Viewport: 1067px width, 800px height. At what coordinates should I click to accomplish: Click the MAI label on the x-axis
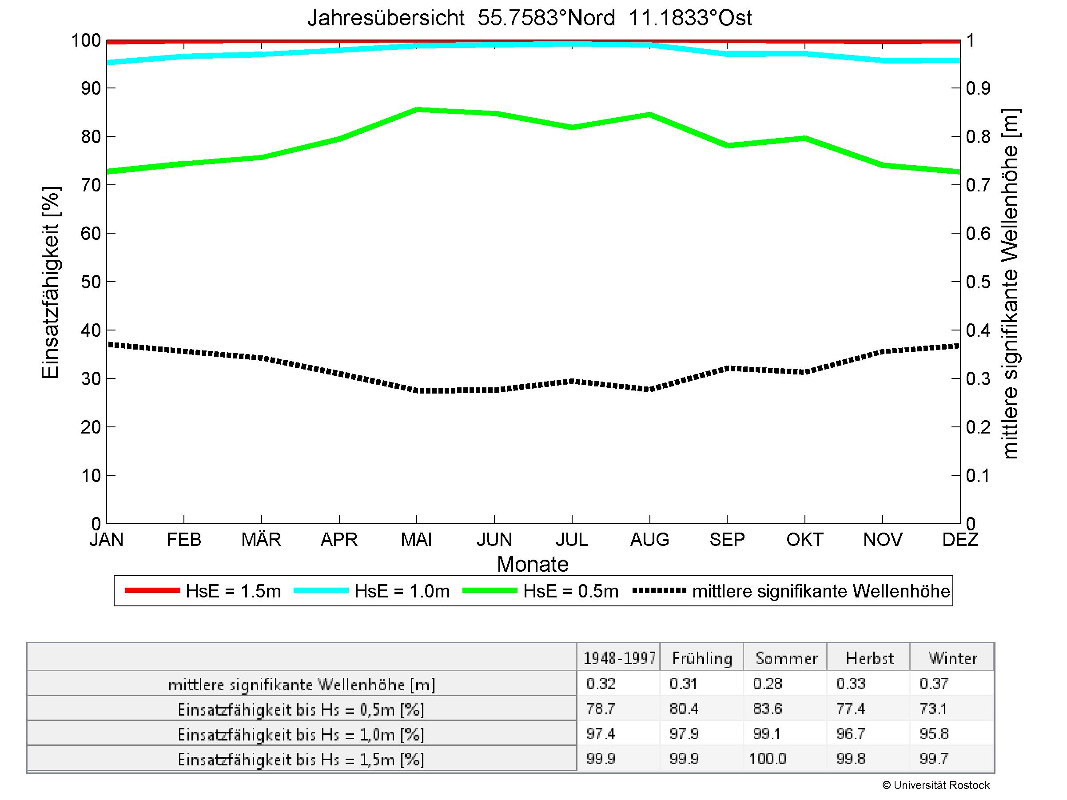click(x=416, y=539)
